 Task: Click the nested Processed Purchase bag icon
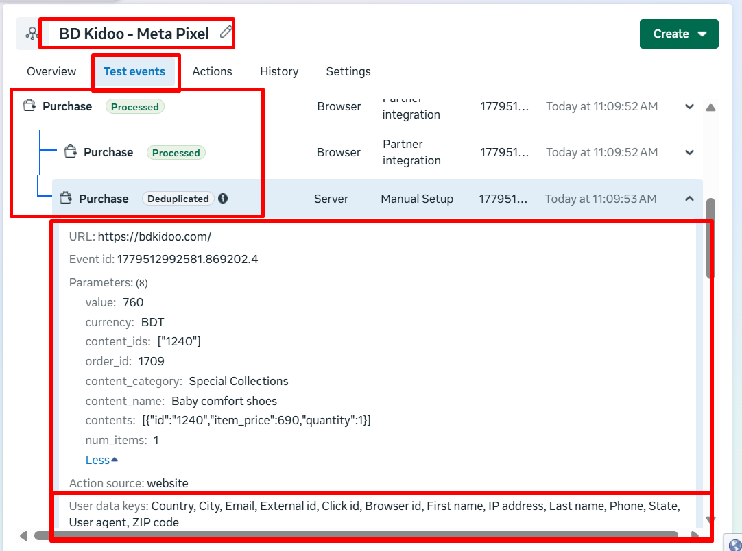[x=71, y=151]
